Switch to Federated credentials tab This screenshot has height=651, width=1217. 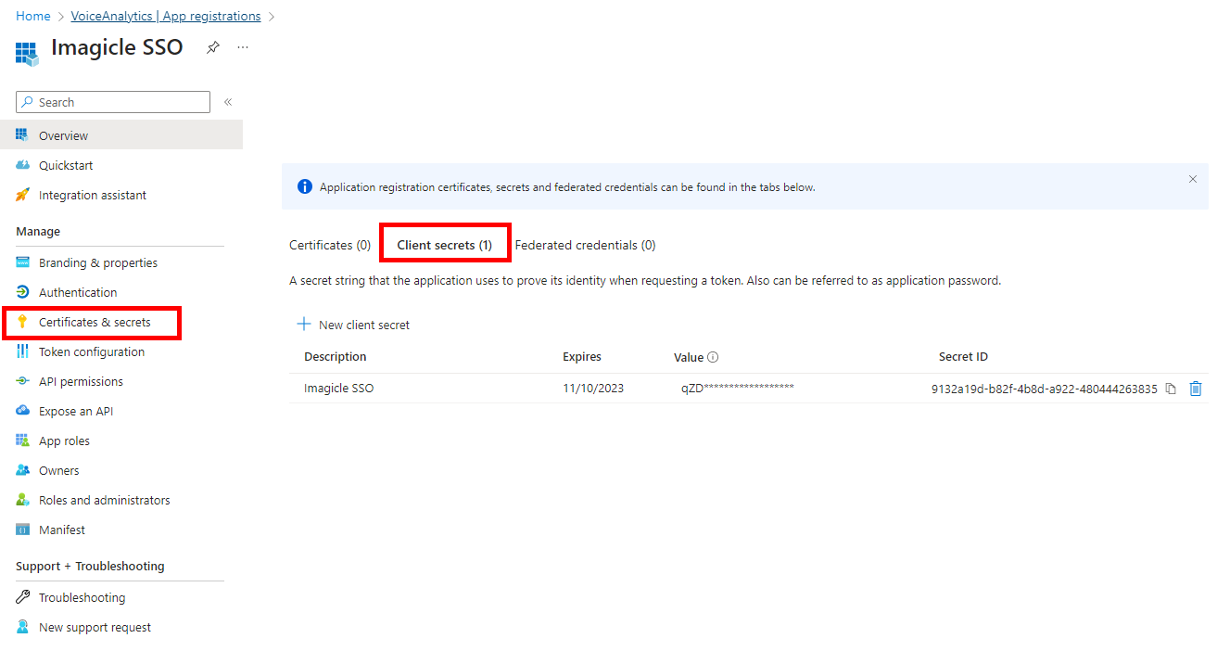(x=585, y=245)
